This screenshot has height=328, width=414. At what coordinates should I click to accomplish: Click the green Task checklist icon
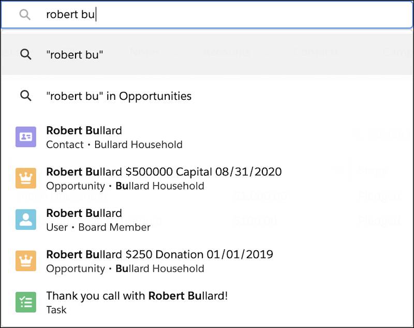pos(26,302)
